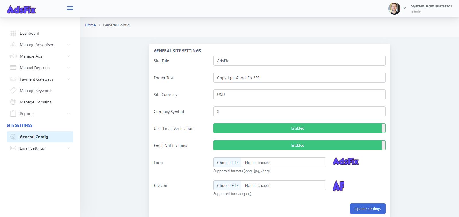Toggle User Email Verification switch
459x217 pixels.
pos(299,128)
